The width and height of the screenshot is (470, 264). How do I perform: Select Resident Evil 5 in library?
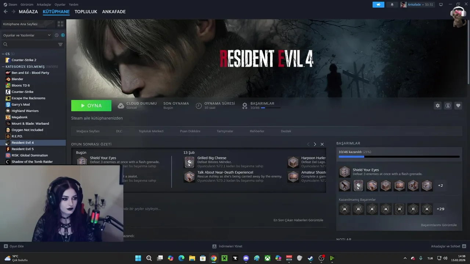(x=33, y=149)
